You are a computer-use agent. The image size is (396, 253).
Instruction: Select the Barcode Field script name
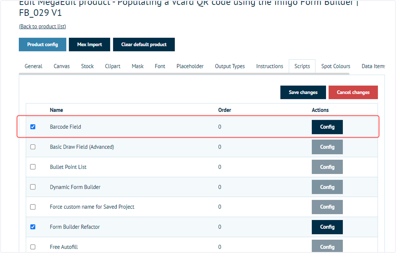click(x=65, y=127)
